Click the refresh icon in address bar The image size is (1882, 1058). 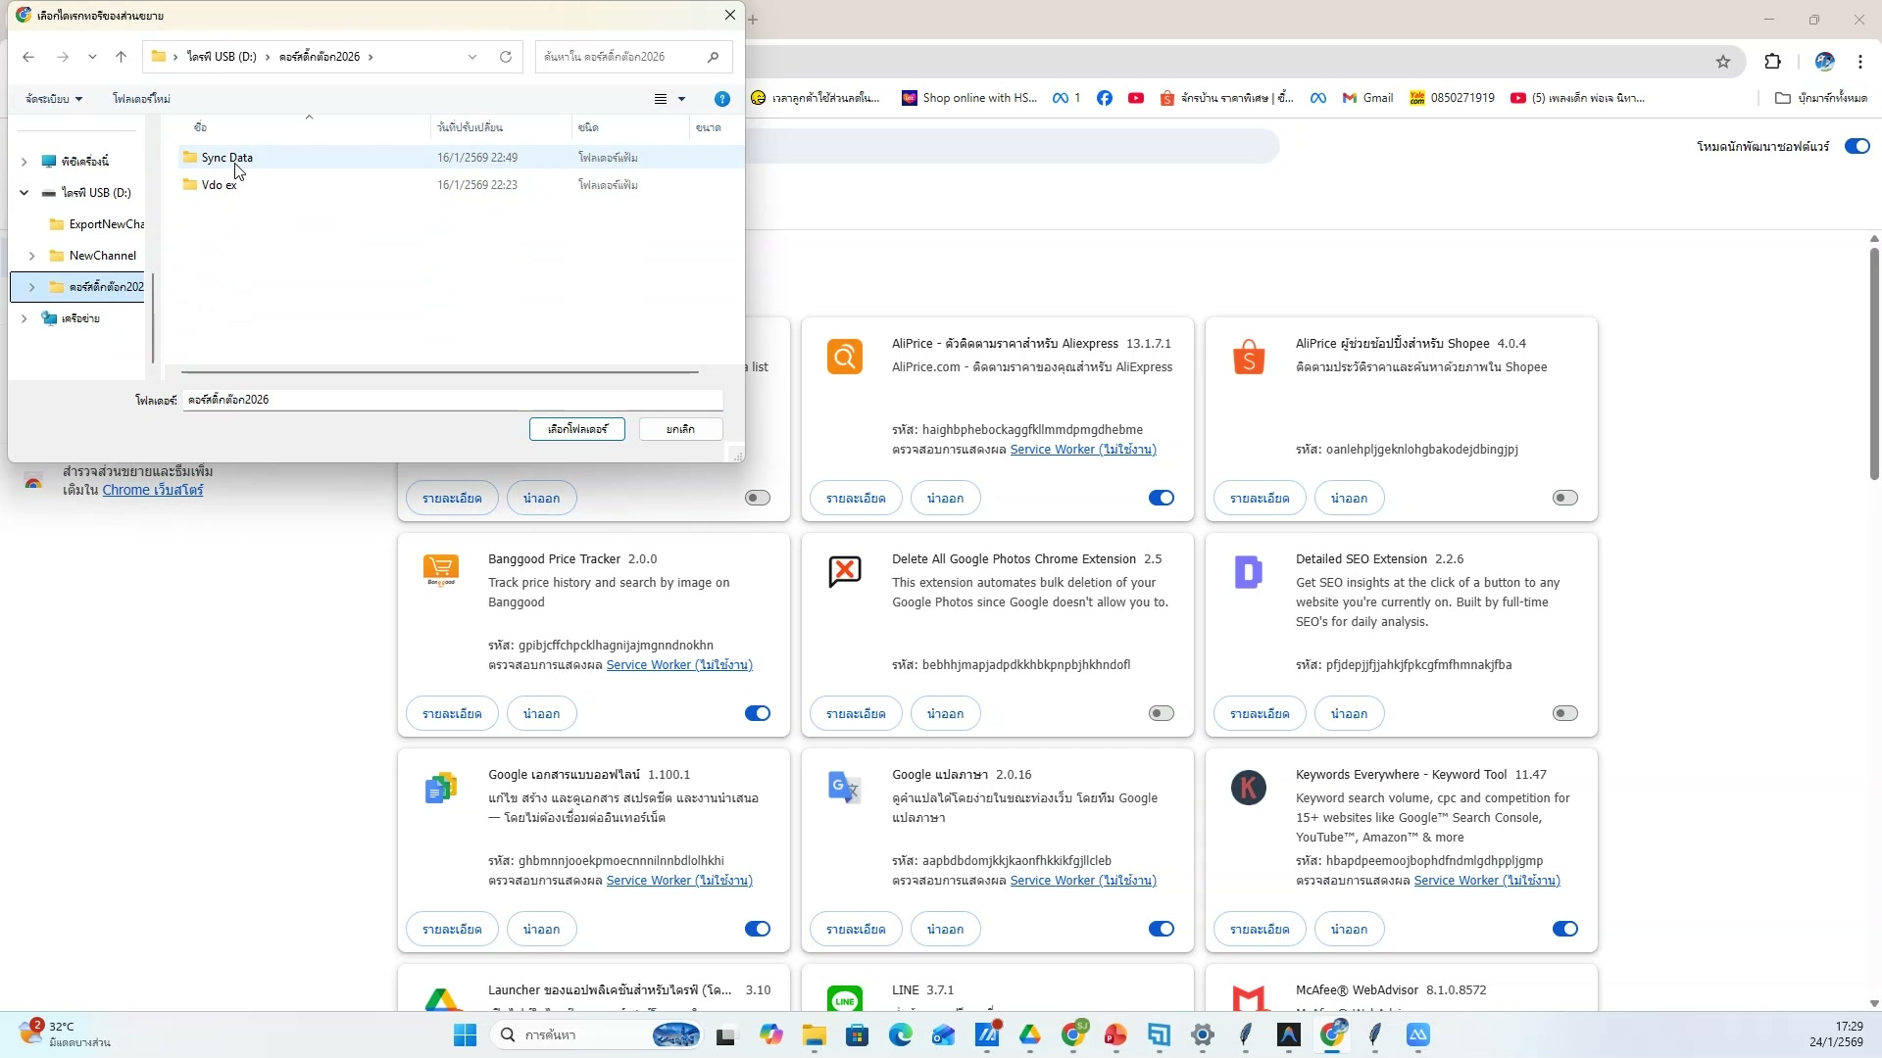(506, 57)
